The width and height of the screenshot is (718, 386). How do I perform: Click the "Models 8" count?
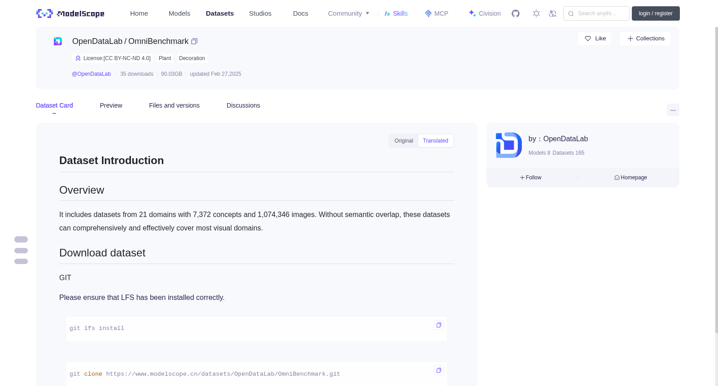[x=539, y=153]
